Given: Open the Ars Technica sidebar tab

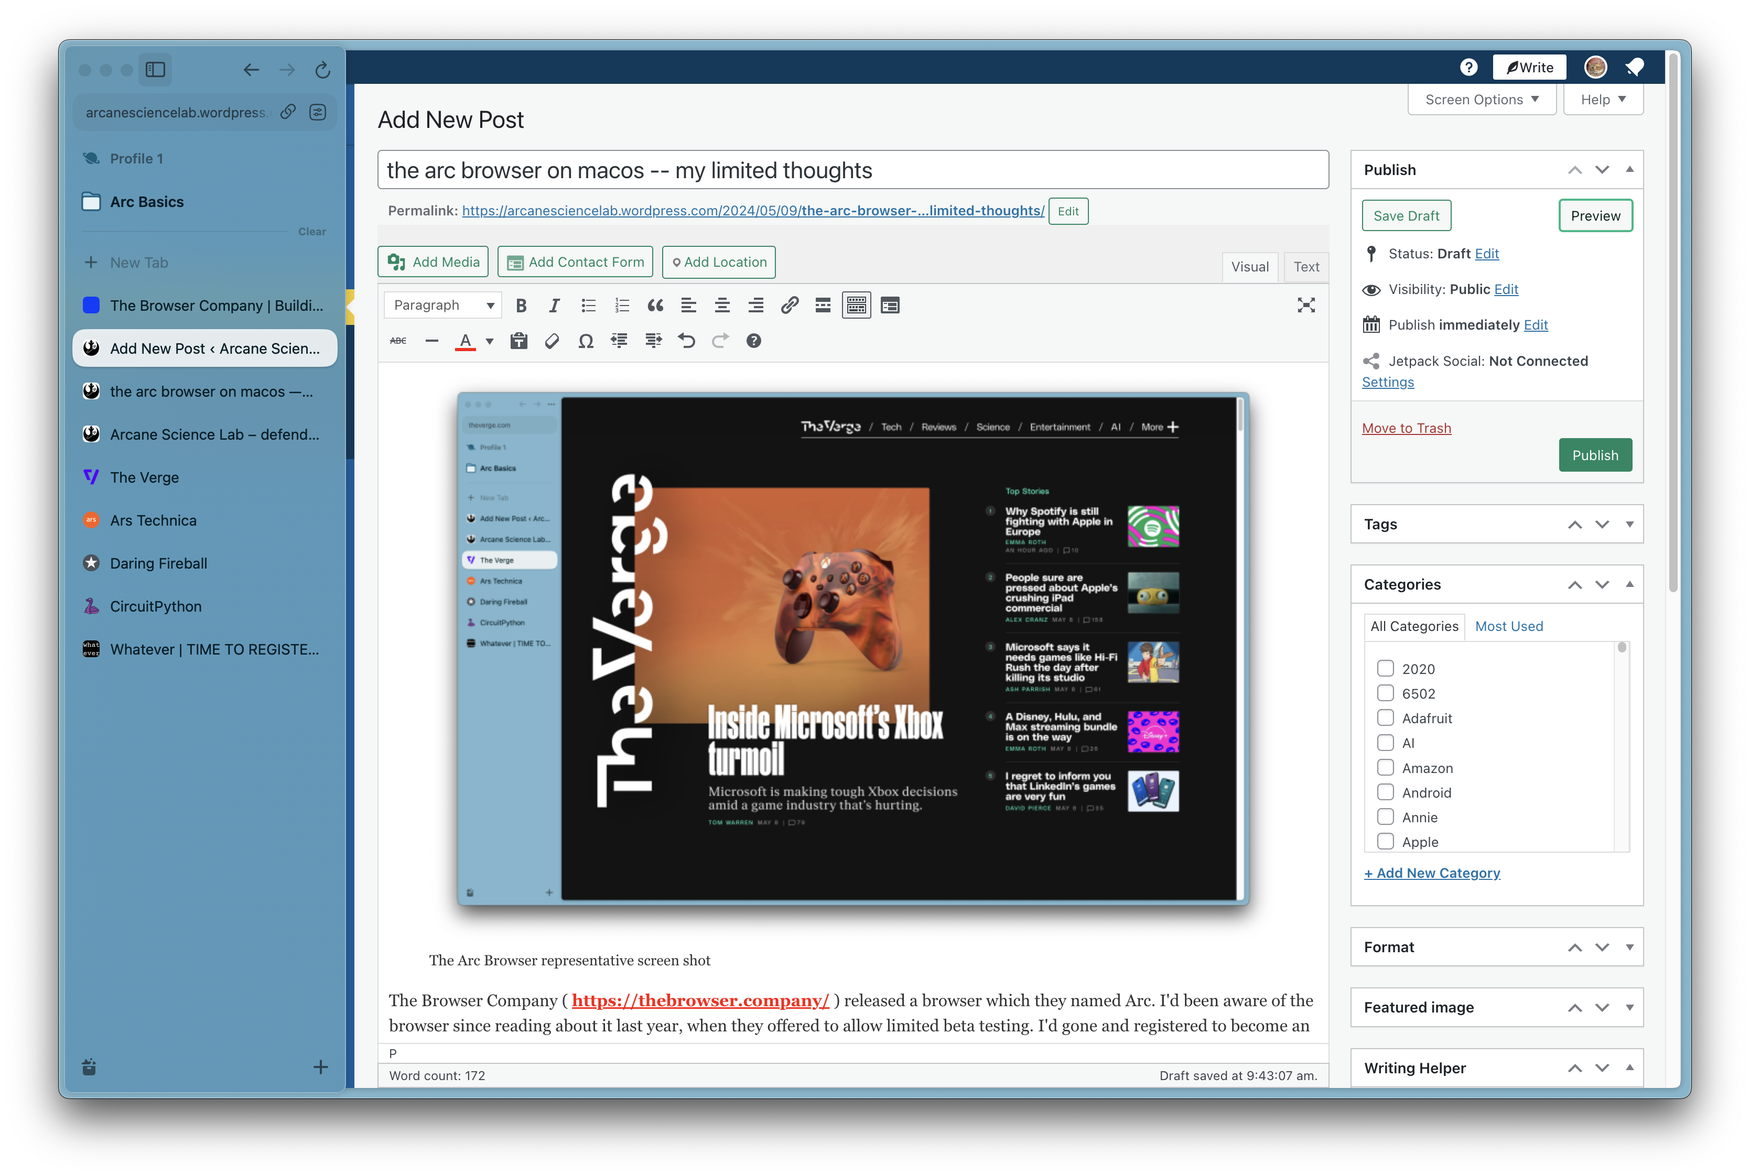Looking at the screenshot, I should pos(205,520).
